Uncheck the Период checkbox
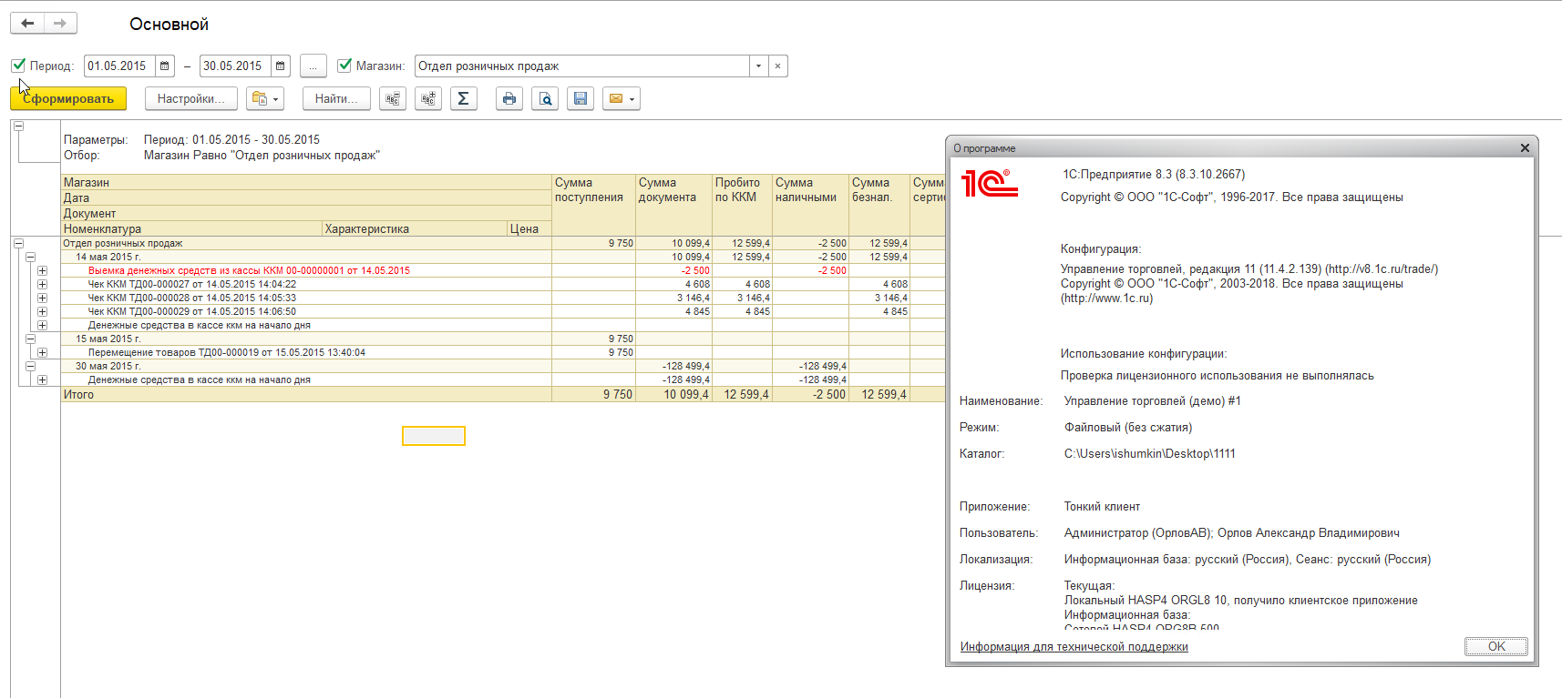The width and height of the screenshot is (1562, 698). [x=18, y=66]
